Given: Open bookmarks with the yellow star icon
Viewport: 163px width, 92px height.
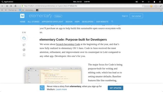Looking at the screenshot, I should [151, 6].
